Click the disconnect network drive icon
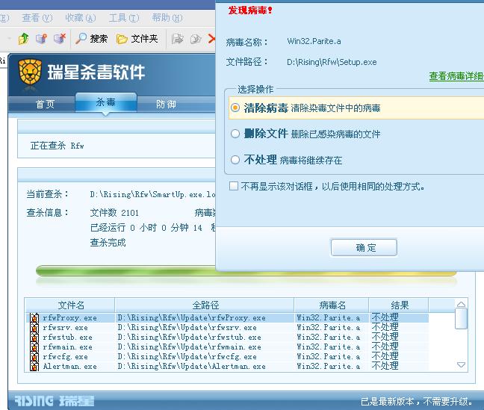The image size is (484, 410). tap(60, 39)
